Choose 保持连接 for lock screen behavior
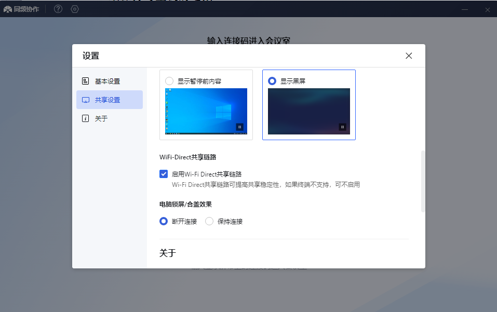 coord(209,221)
